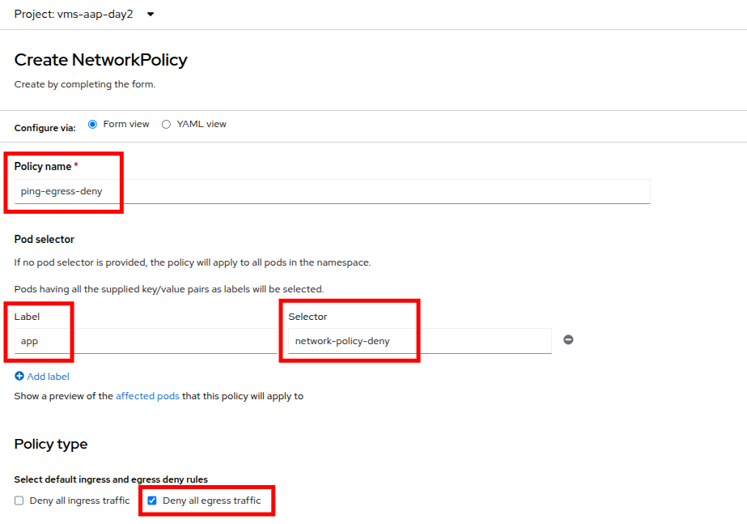The width and height of the screenshot is (747, 524).
Task: Expand the Project: vms-aap-day2 selector
Action: (74, 14)
